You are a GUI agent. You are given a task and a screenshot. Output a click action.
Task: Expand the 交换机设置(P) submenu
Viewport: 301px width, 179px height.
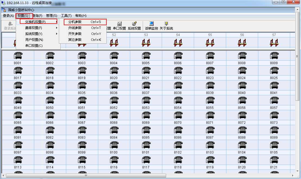38,22
